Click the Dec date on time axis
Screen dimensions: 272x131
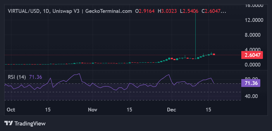click(x=171, y=110)
